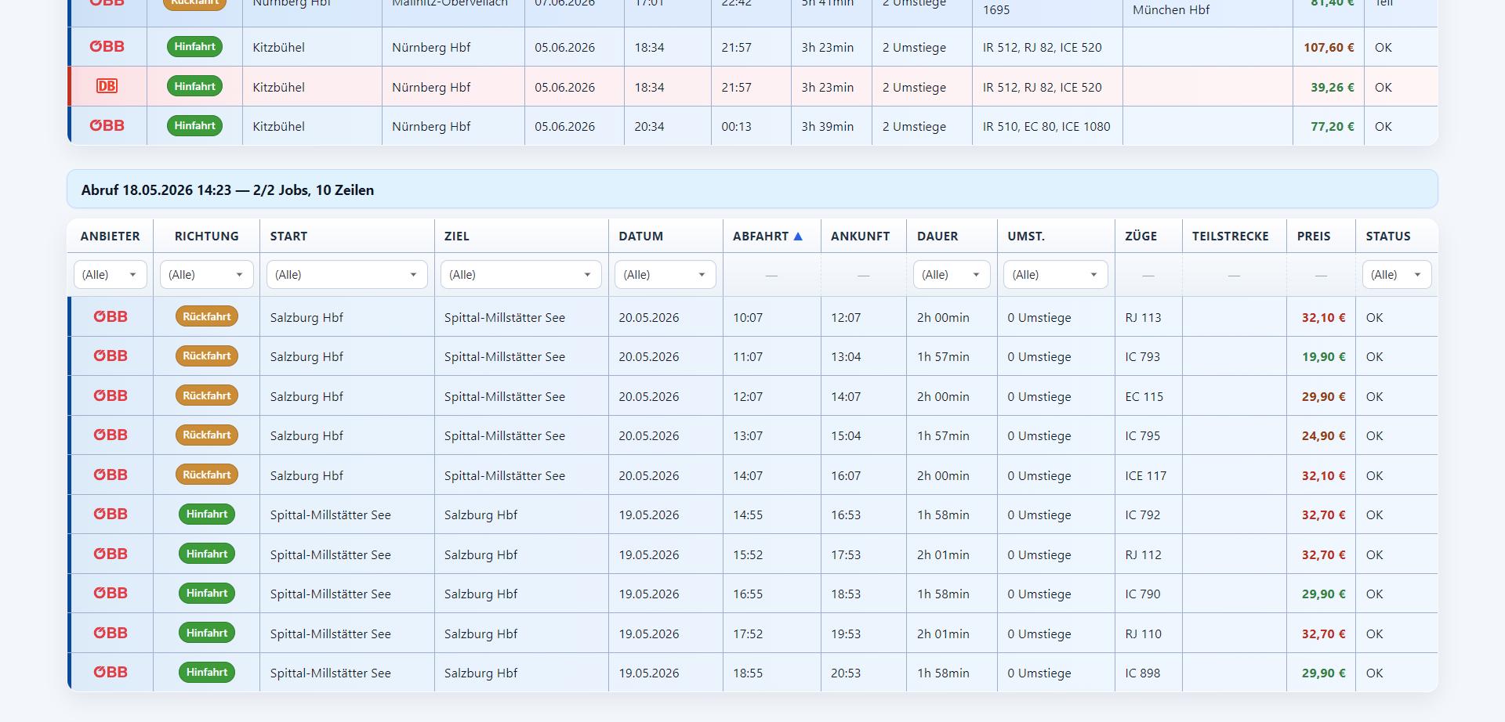Click the Hinfahrt badge in the DB row
Image resolution: width=1505 pixels, height=722 pixels.
pyautogui.click(x=195, y=86)
